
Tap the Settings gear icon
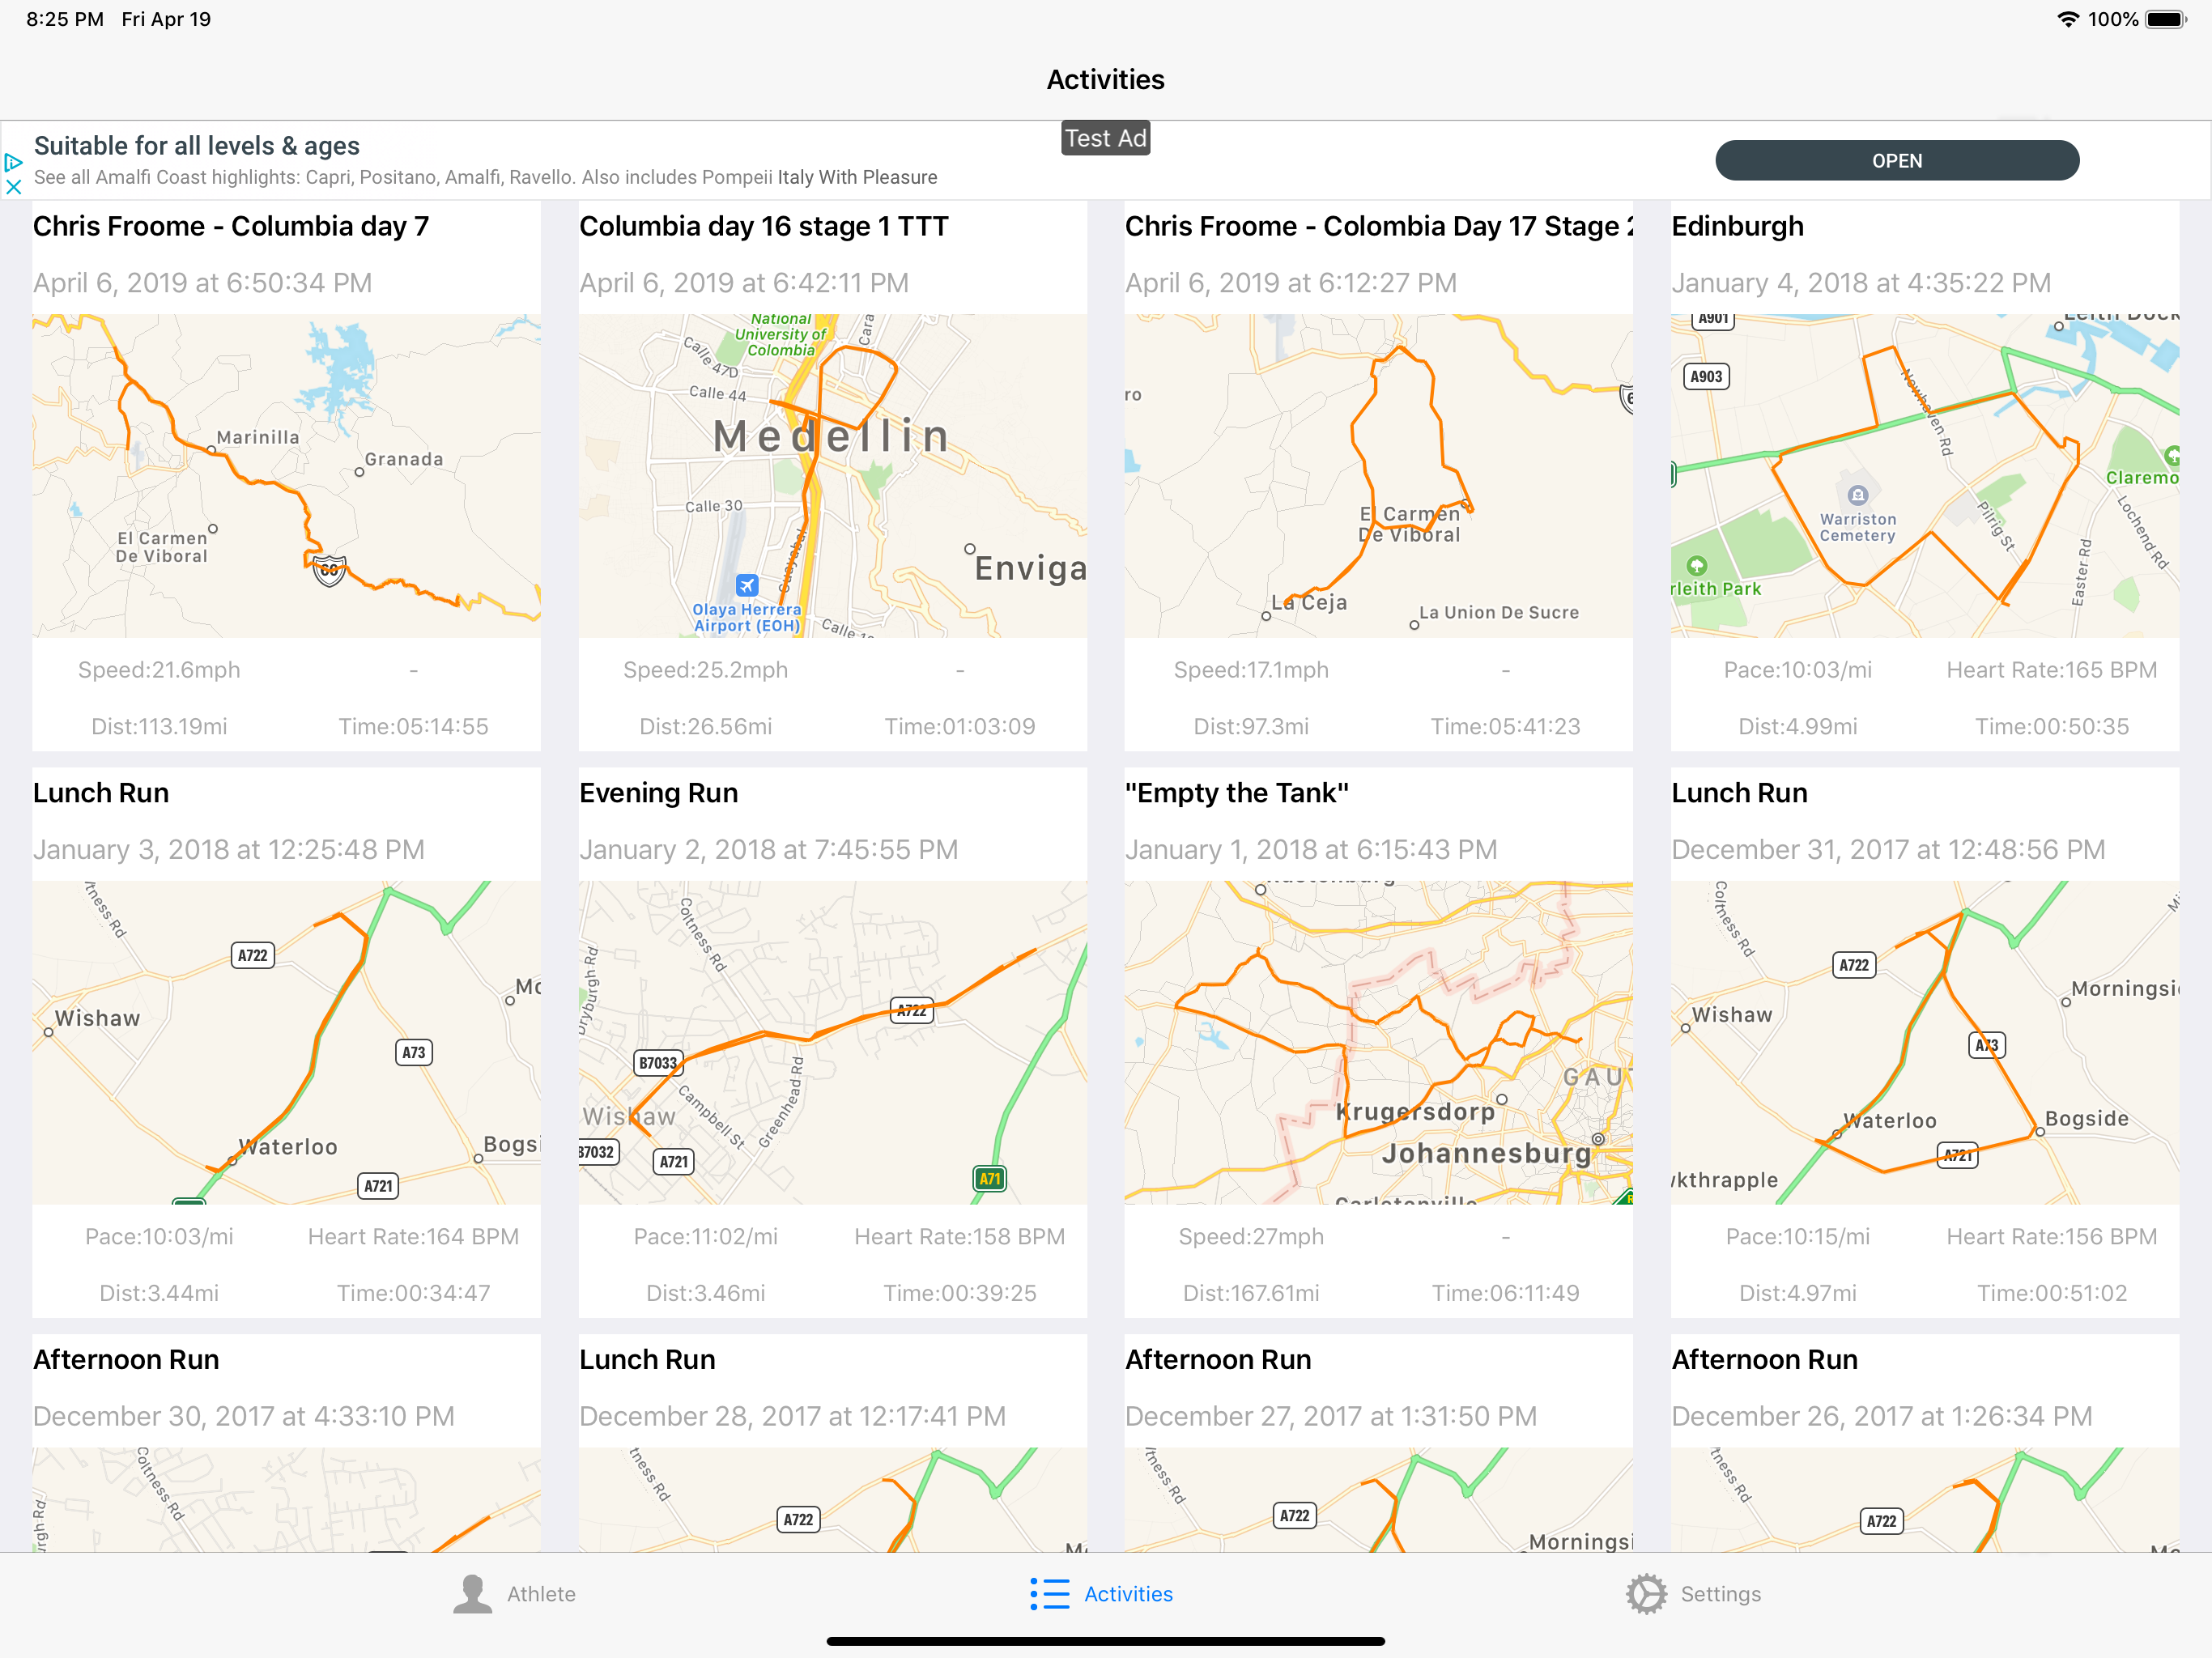coord(1646,1594)
